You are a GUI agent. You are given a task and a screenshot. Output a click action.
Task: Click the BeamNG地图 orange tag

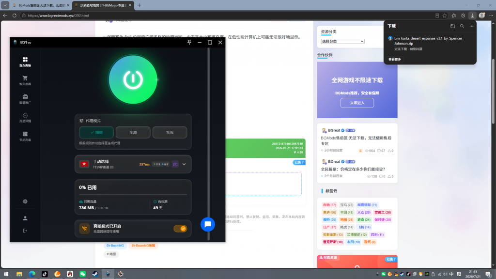pos(143,246)
